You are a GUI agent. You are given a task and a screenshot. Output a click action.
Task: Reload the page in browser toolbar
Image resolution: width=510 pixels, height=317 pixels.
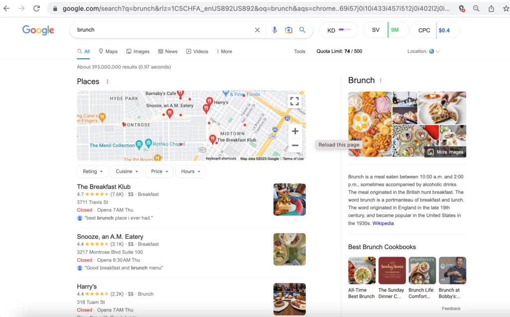36,8
